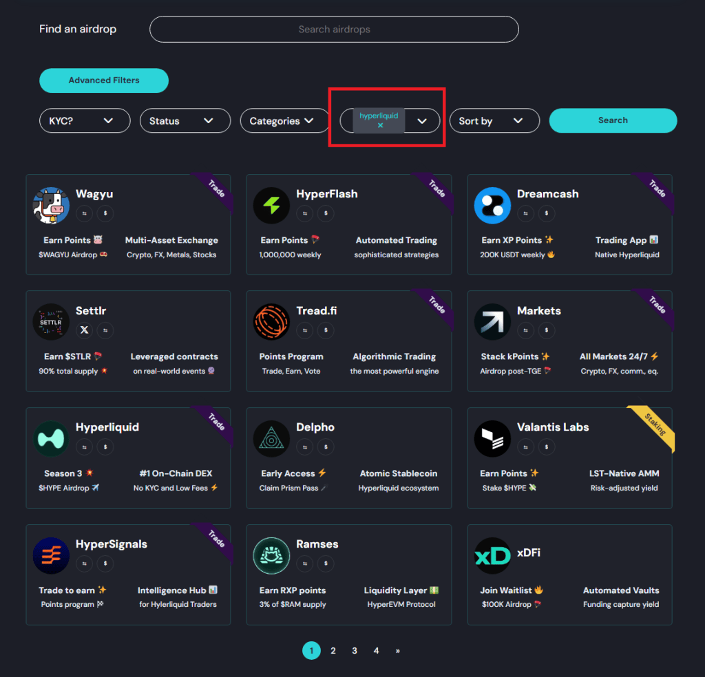
Task: Open the Status dropdown
Action: point(185,120)
